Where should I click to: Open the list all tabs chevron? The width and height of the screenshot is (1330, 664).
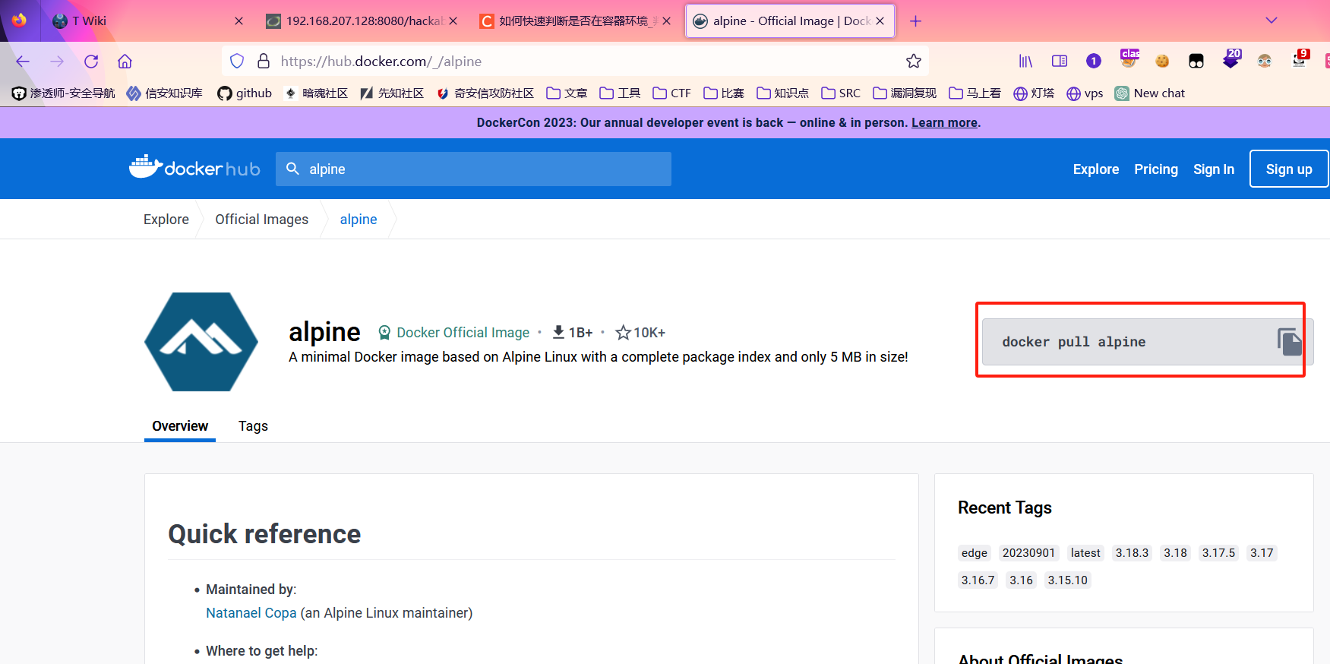(x=1272, y=21)
